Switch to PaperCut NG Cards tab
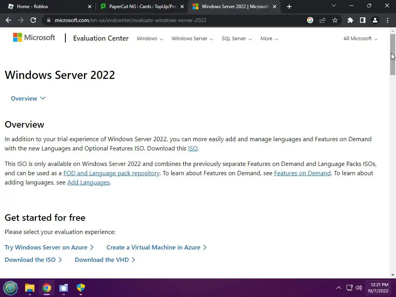This screenshot has width=396, height=297. (x=142, y=7)
